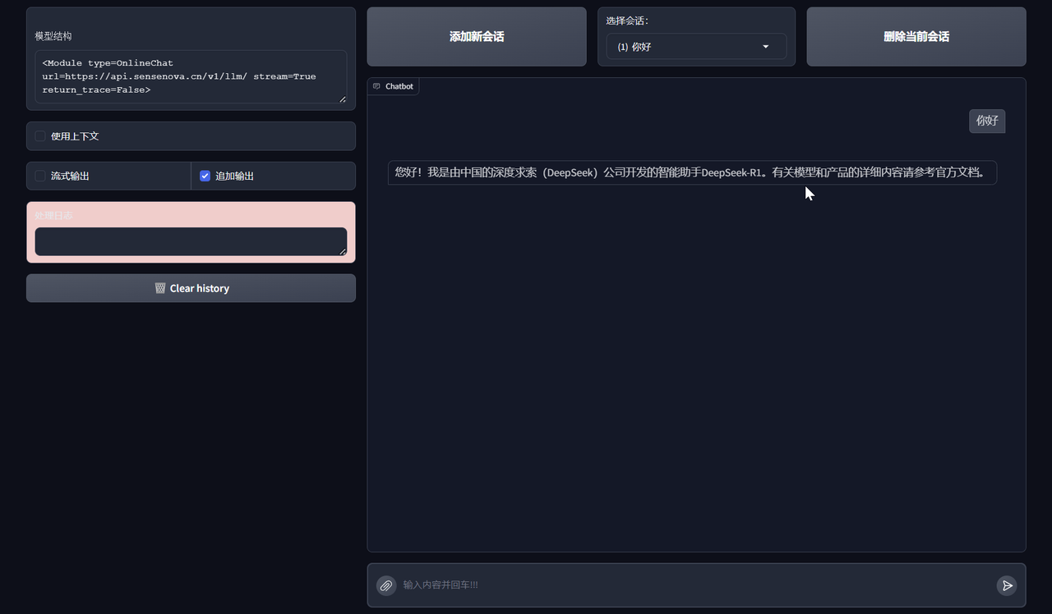Click the paperclip attach file icon
The height and width of the screenshot is (614, 1052).
[386, 585]
